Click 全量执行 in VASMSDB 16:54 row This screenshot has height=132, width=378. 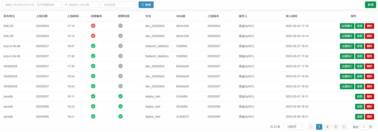click(347, 76)
